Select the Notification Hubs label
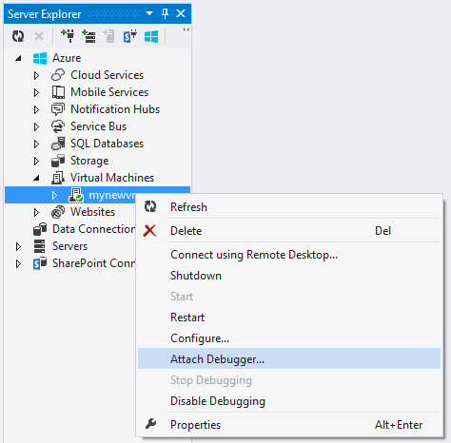The height and width of the screenshot is (443, 451). point(115,109)
